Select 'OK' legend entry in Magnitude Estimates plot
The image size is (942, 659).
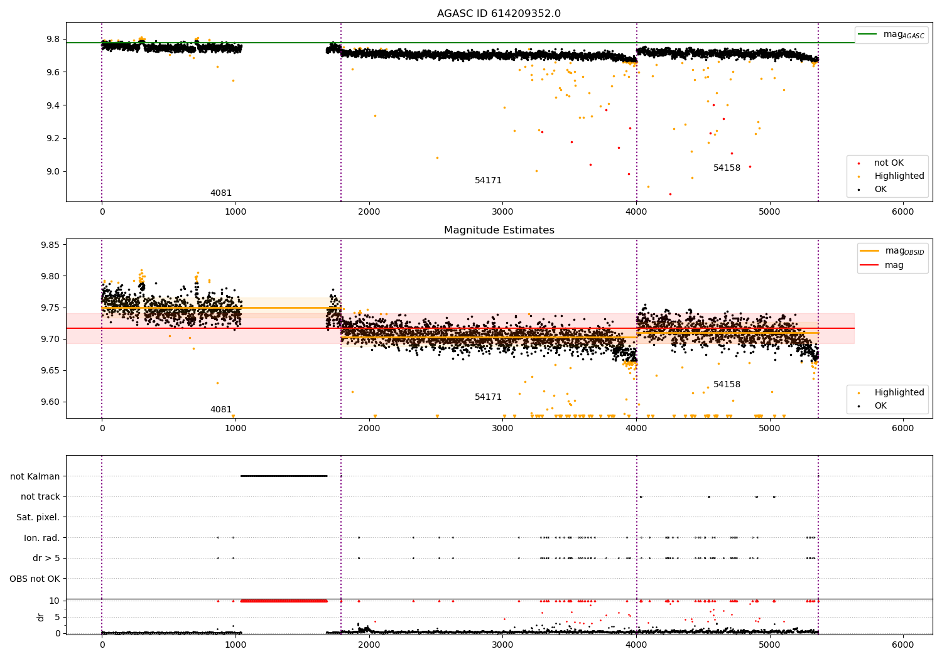pyautogui.click(x=880, y=406)
